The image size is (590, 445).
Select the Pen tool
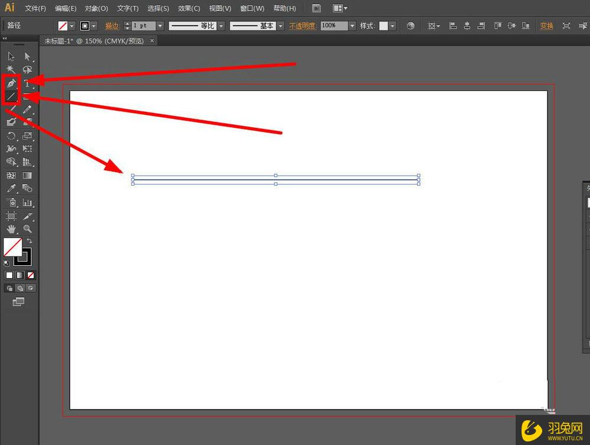[x=11, y=83]
